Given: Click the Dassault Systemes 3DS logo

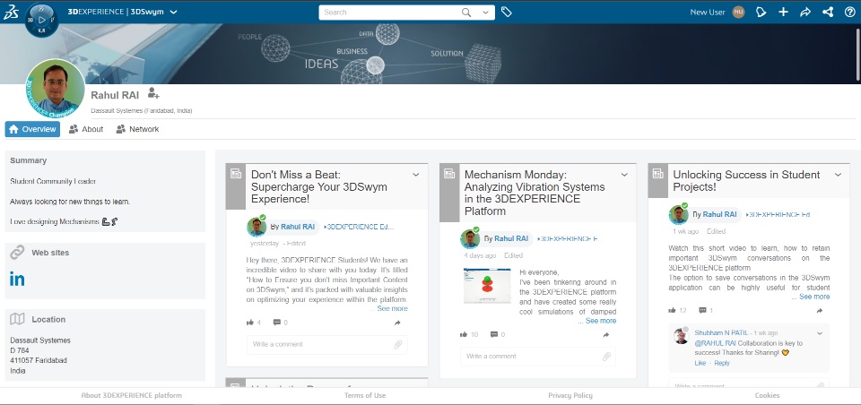Looking at the screenshot, I should [11, 12].
